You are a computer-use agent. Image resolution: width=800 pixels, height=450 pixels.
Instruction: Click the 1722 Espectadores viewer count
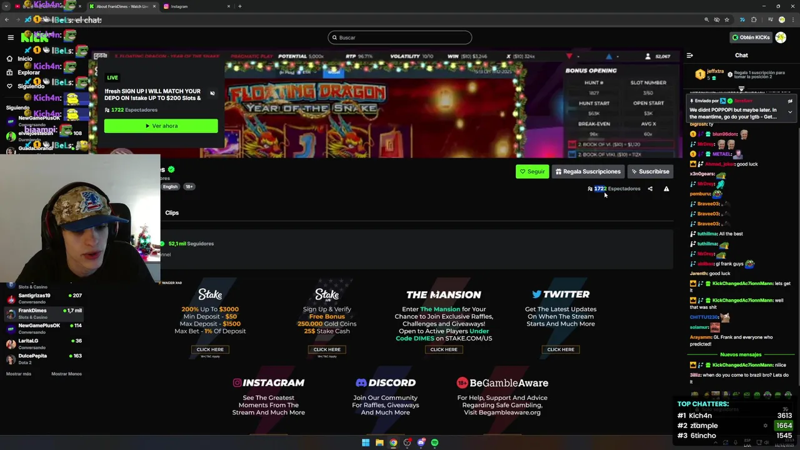click(613, 189)
